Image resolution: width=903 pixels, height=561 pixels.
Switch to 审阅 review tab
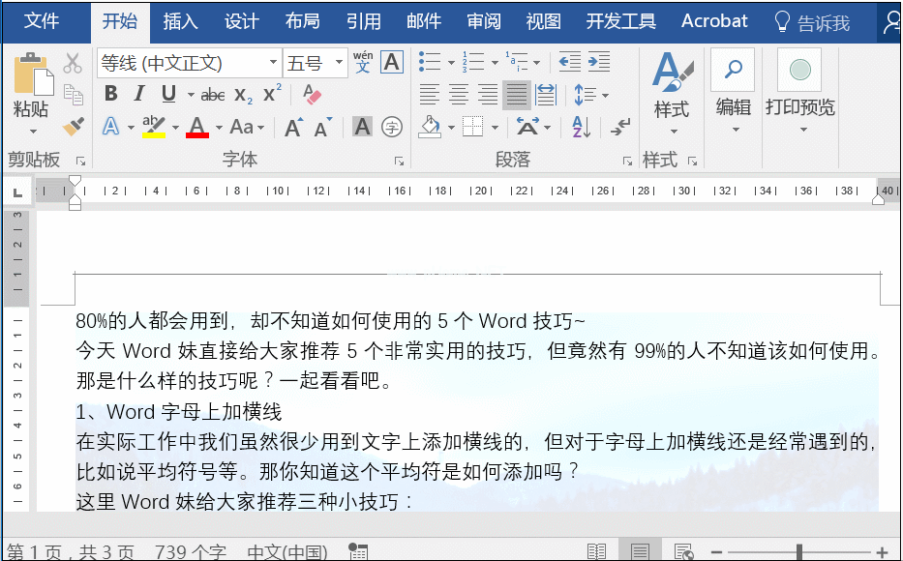click(x=484, y=22)
